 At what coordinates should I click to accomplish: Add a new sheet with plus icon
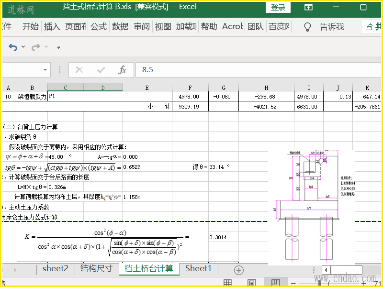point(238,270)
